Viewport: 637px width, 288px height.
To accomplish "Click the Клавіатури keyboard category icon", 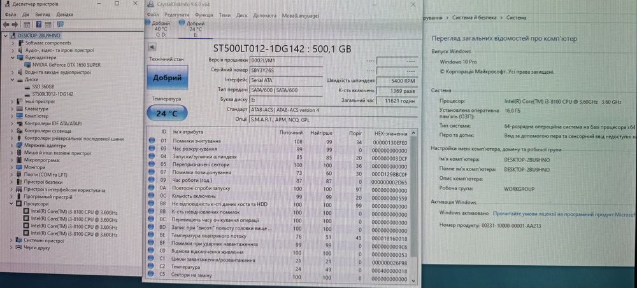I will click(20, 109).
